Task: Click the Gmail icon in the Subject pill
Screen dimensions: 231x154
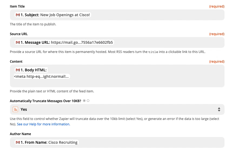Action: (18, 15)
